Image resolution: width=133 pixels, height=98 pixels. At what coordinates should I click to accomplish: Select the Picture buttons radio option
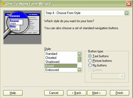pos(90,61)
